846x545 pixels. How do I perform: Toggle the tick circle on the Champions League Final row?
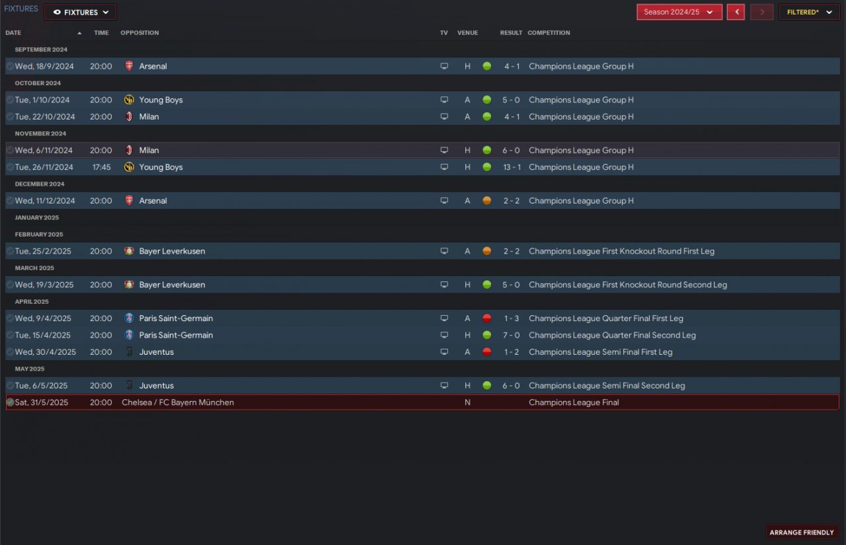(x=10, y=402)
